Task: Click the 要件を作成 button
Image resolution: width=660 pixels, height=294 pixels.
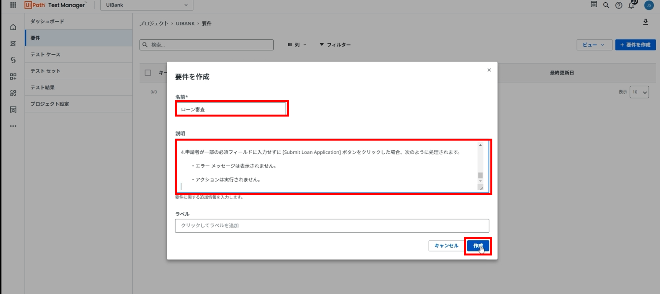Action: [x=635, y=45]
